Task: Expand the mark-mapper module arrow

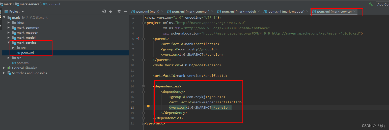Action: (x=9, y=33)
